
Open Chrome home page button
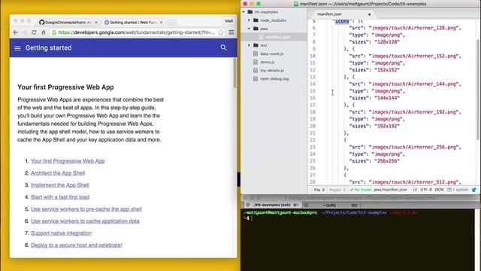click(x=44, y=32)
